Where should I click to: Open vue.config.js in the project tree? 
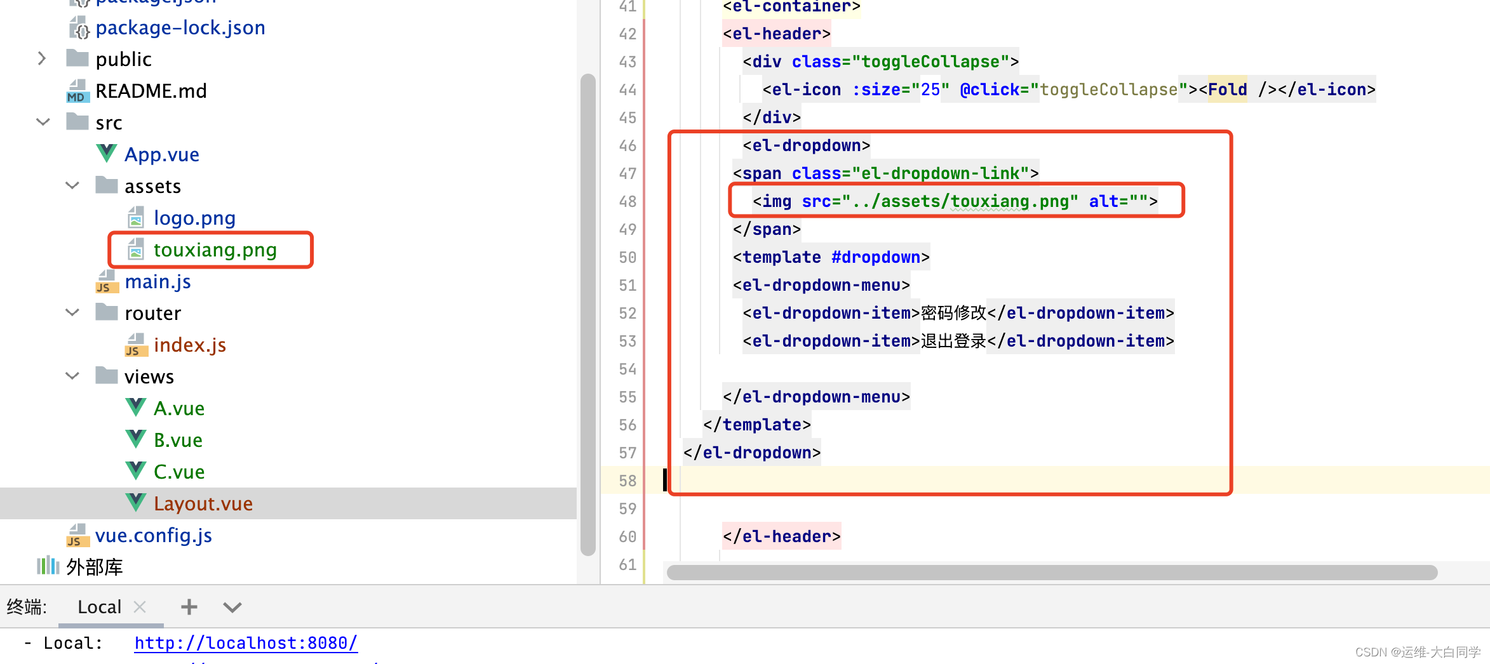coord(154,535)
